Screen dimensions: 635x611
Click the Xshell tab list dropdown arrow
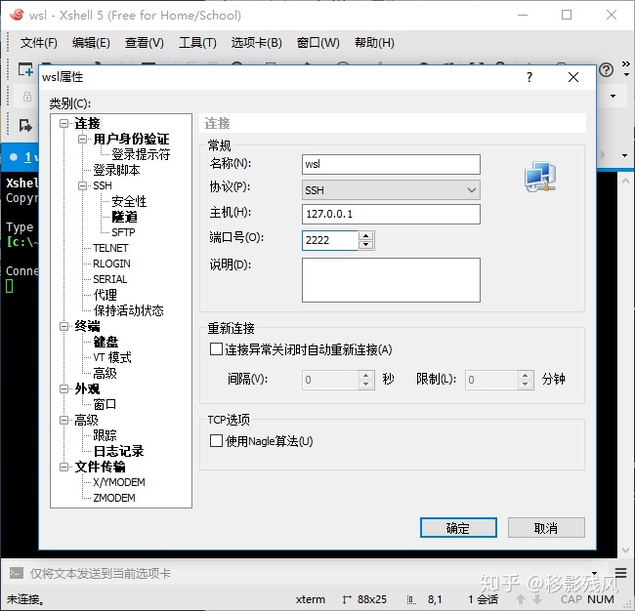click(x=625, y=155)
